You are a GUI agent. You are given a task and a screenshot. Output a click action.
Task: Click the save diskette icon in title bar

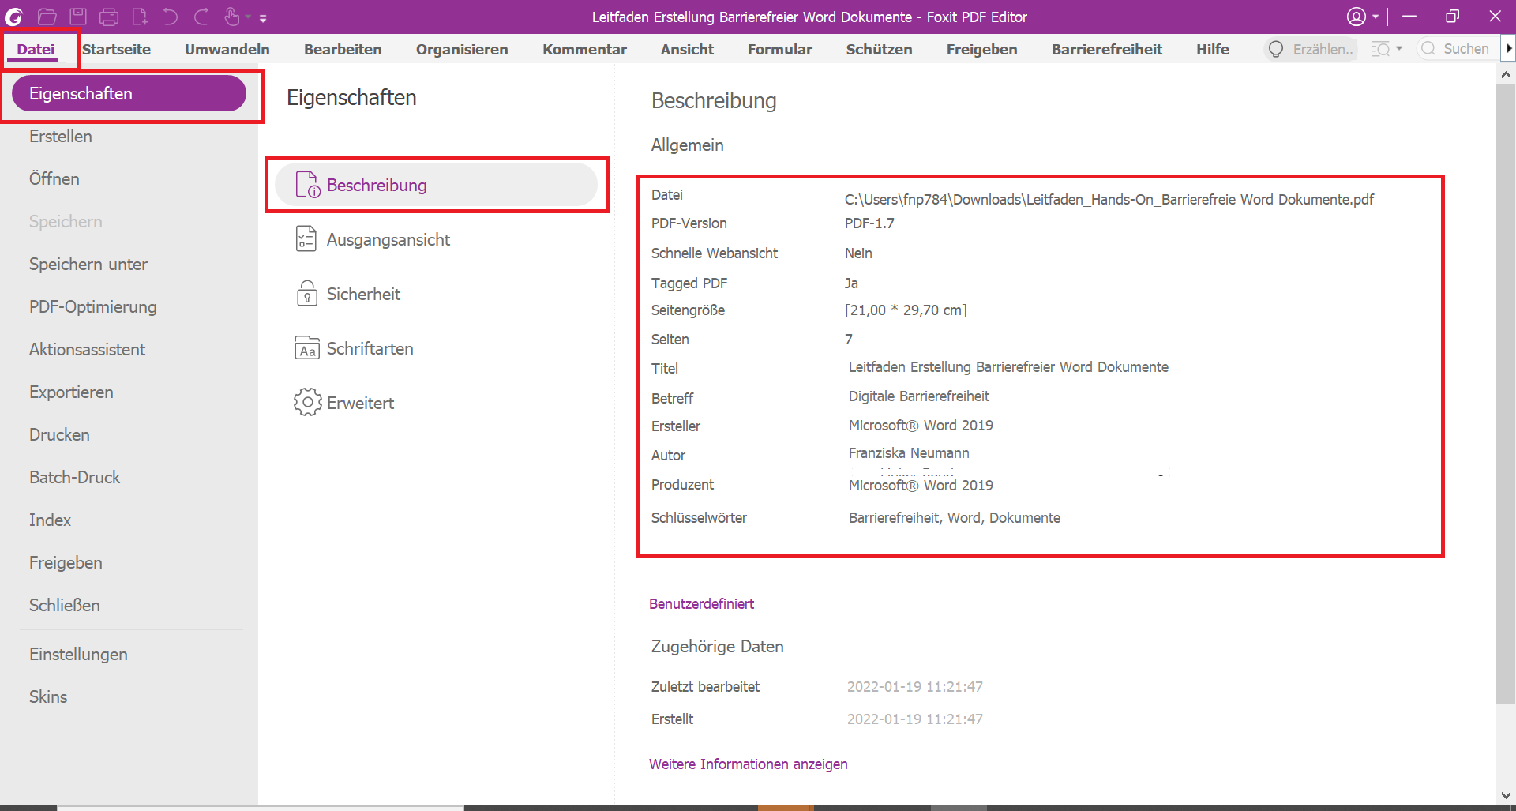pyautogui.click(x=78, y=17)
